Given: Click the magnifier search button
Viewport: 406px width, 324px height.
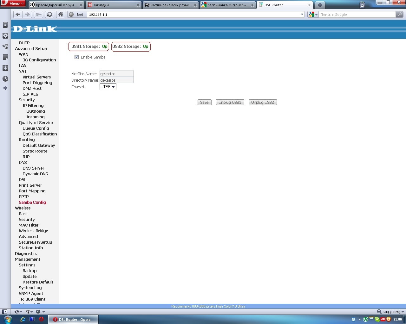Looking at the screenshot, I should tap(400, 14).
